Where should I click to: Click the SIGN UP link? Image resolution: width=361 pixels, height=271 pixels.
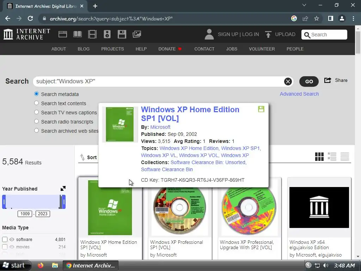(x=228, y=34)
